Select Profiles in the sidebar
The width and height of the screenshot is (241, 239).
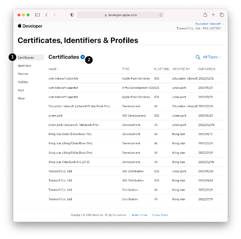(23, 82)
